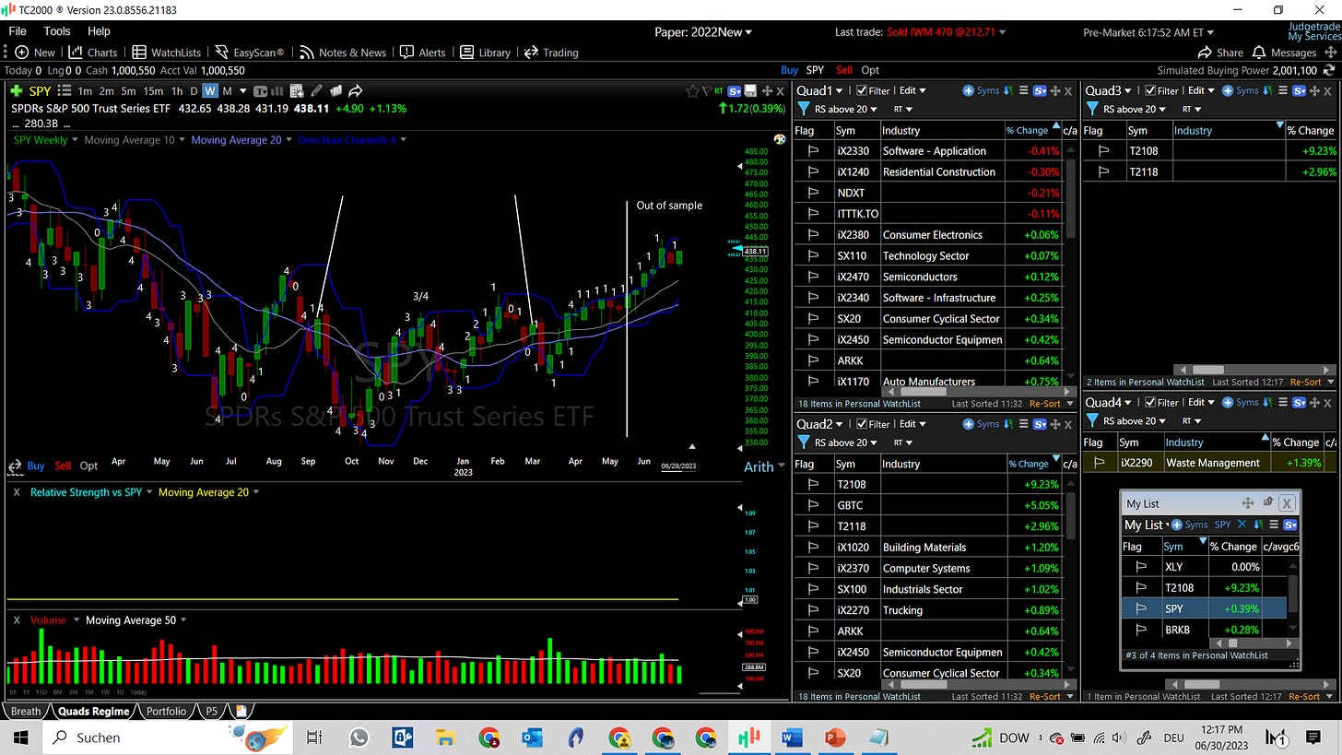Open the EasyScan toolbar button

(252, 53)
